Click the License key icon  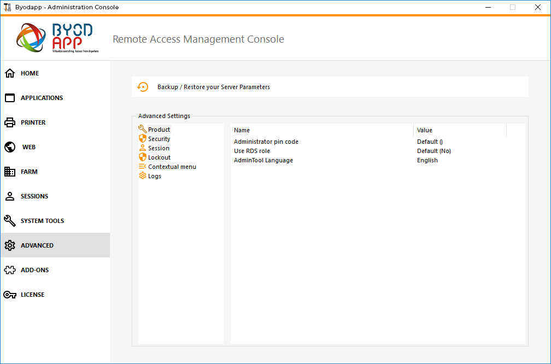10,295
